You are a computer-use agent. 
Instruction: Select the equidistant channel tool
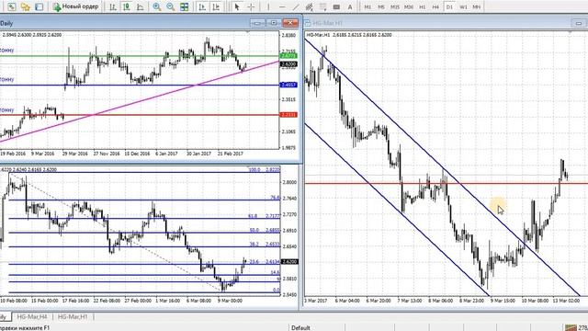coord(309,6)
